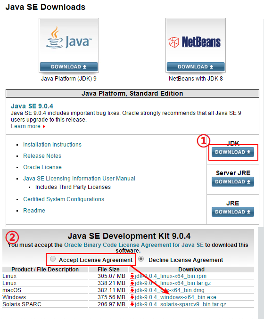Open Installation Instructions link
This screenshot has width=264, height=319.
(52, 145)
